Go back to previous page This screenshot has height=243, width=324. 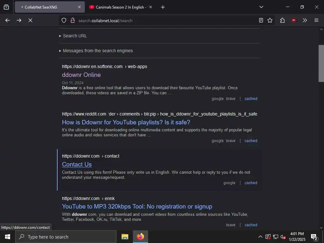8,20
